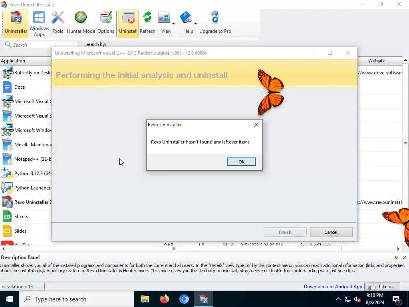Select the Microsoft Visual C entry

click(x=26, y=101)
